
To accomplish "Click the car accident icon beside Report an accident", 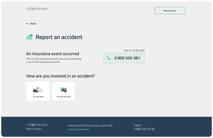I will (29, 37).
